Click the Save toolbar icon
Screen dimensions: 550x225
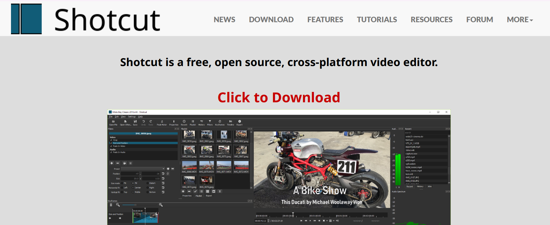(x=135, y=123)
